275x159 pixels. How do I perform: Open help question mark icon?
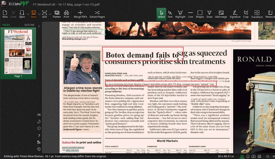[x=39, y=136]
